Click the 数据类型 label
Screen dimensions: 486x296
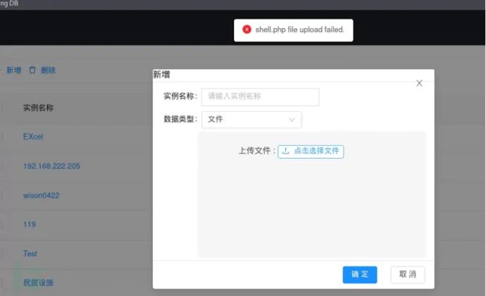tap(179, 119)
